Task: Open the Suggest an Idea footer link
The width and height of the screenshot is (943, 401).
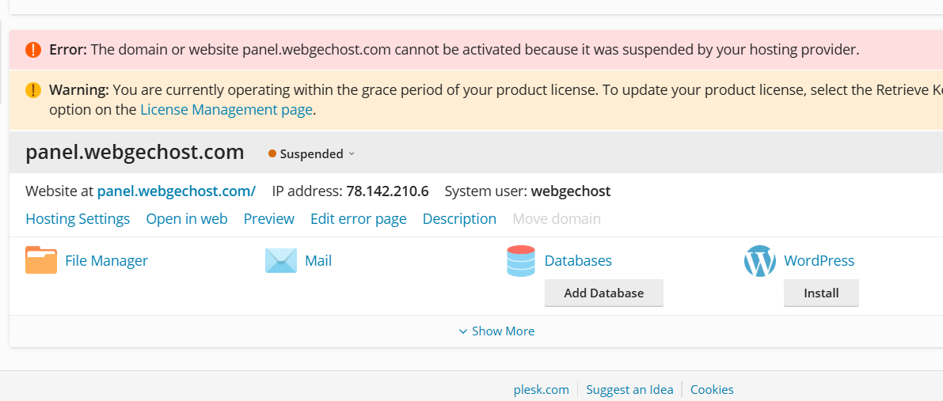Action: tap(629, 390)
